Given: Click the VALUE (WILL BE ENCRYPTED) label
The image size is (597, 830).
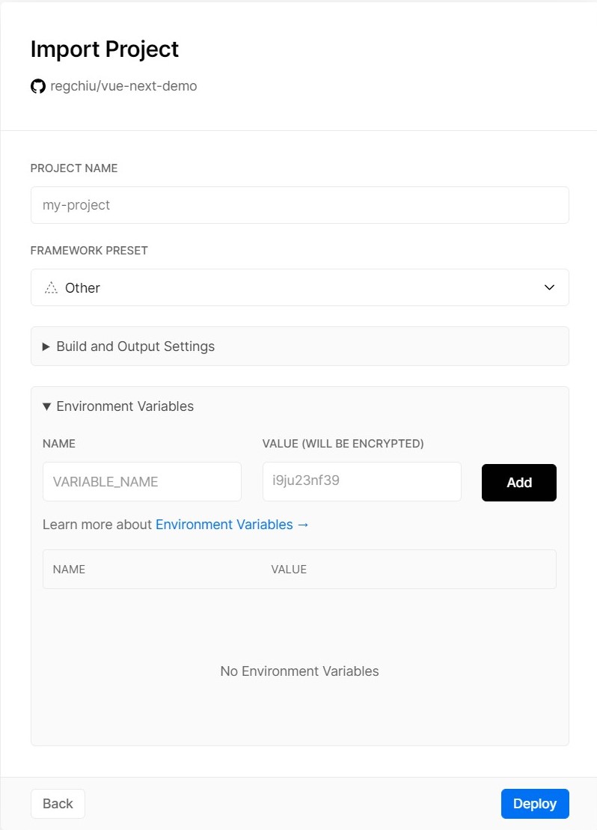Looking at the screenshot, I should 343,444.
